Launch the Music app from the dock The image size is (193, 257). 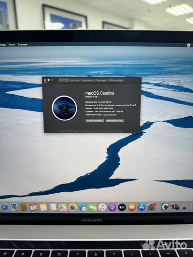(102, 208)
